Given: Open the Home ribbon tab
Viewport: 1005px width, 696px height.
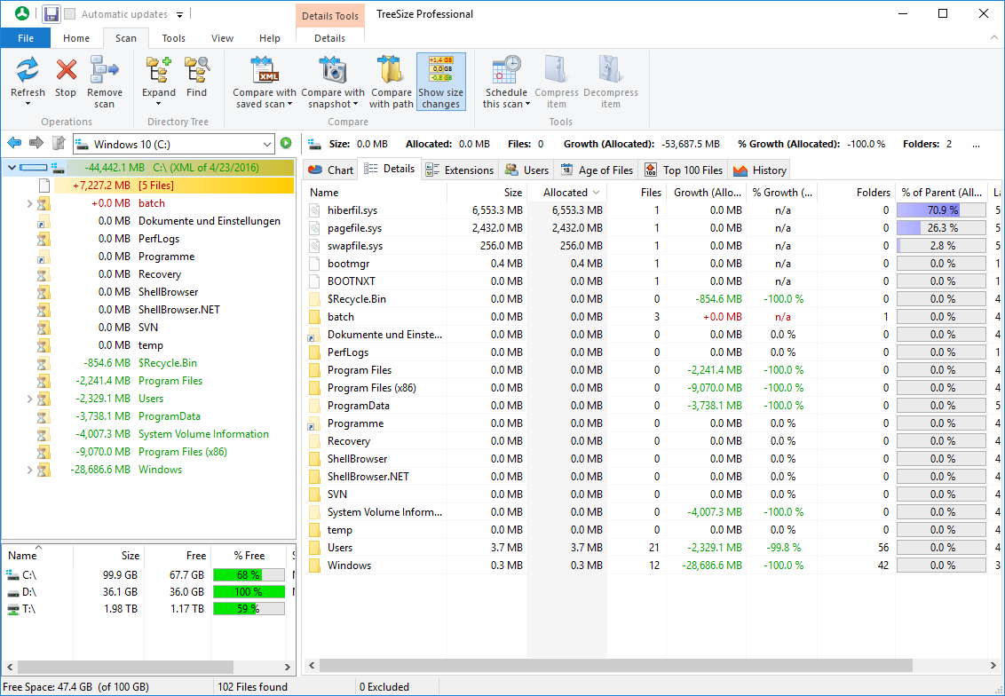Looking at the screenshot, I should coord(76,38).
